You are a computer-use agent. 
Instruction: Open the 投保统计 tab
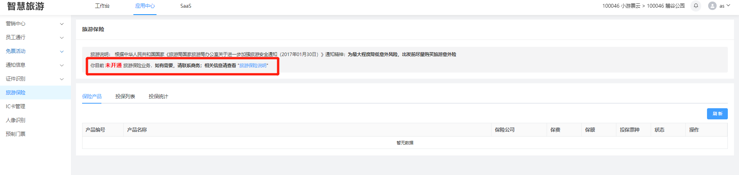(158, 97)
